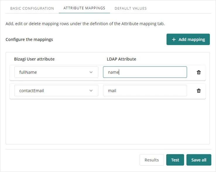Click the Add mapping button
This screenshot has width=216, height=172.
188,39
